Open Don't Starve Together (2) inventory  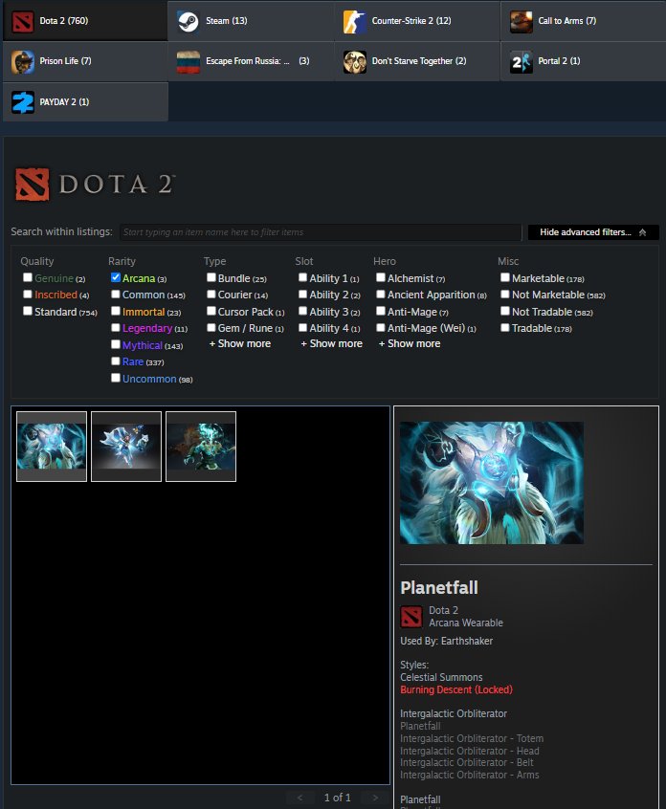417,61
